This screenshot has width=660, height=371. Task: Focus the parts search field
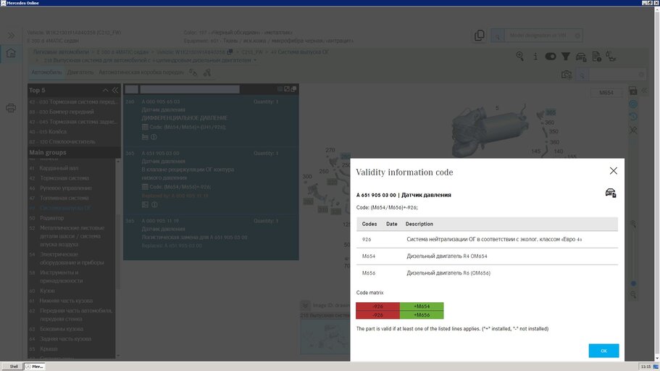click(x=617, y=75)
